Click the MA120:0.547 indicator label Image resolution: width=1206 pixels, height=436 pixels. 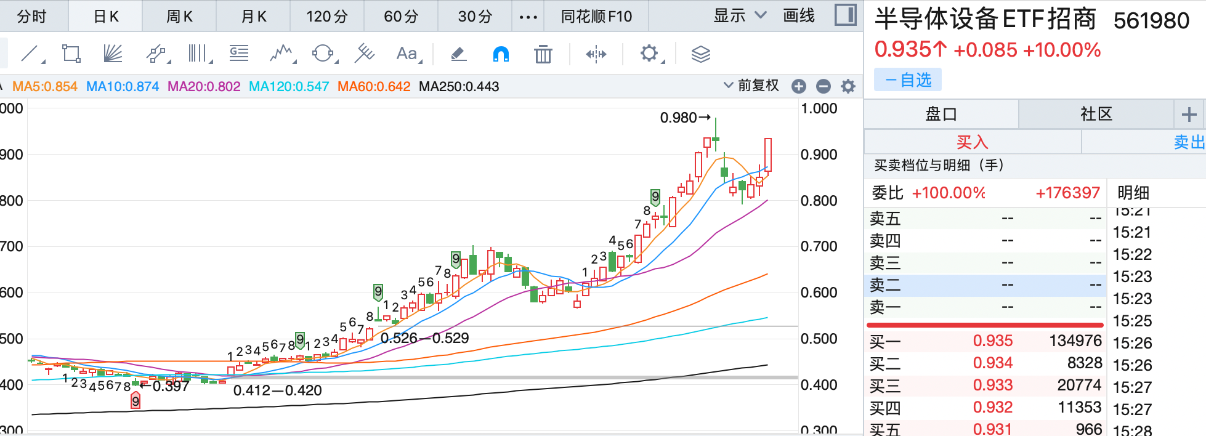click(289, 87)
